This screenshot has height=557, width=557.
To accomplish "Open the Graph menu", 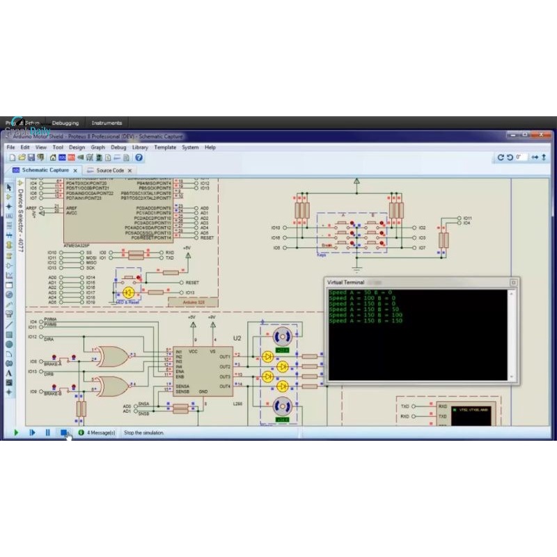I will 97,147.
